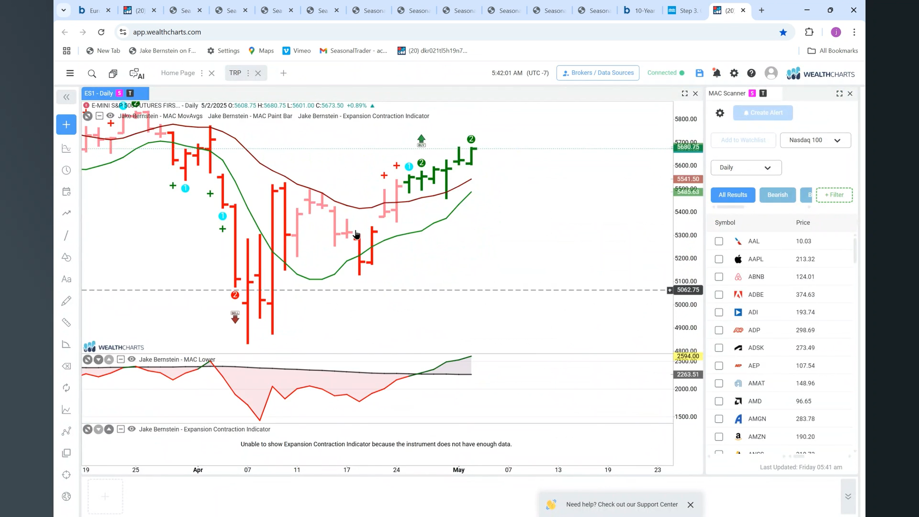Switch to the Home Page workspace tab
This screenshot has height=517, width=919.
coord(178,73)
